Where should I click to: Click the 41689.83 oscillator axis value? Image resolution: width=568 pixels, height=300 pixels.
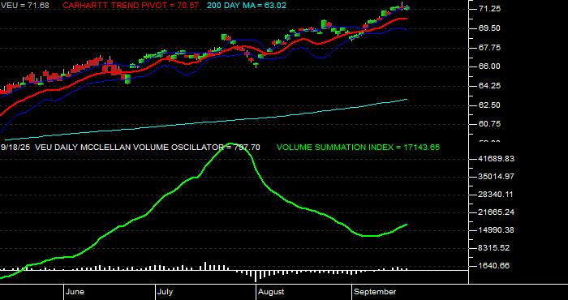coord(497,159)
